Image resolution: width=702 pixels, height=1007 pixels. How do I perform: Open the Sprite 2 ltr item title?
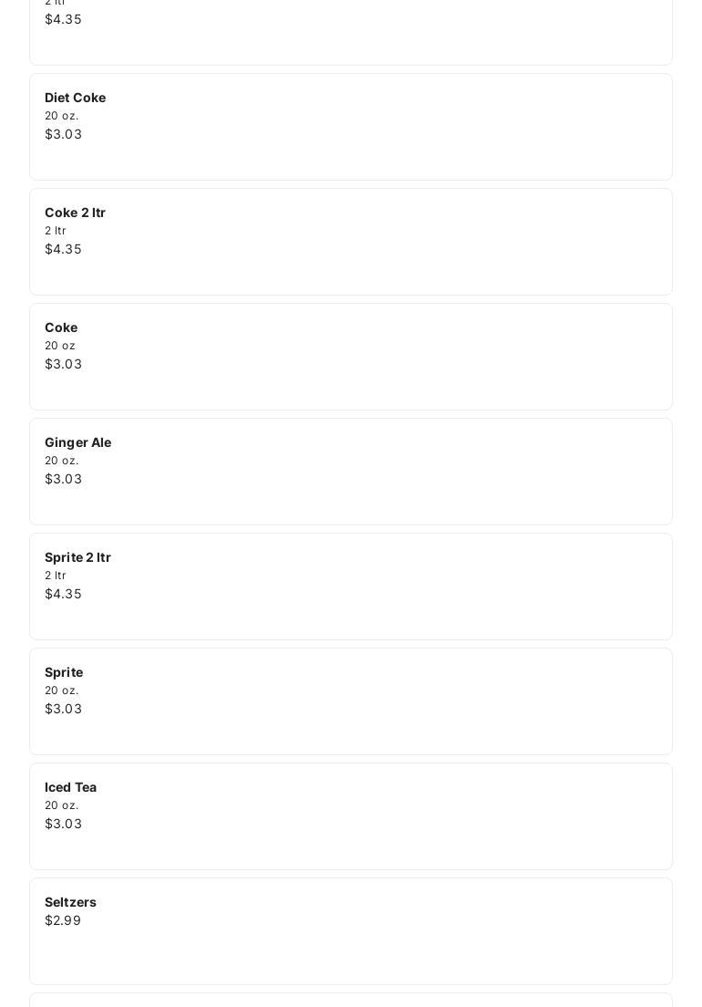pos(77,557)
